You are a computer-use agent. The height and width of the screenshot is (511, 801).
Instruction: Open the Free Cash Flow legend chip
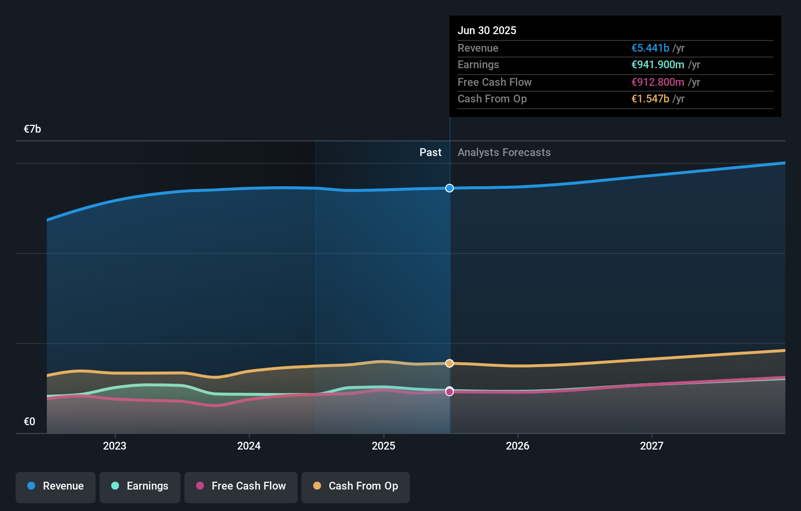[x=240, y=486]
